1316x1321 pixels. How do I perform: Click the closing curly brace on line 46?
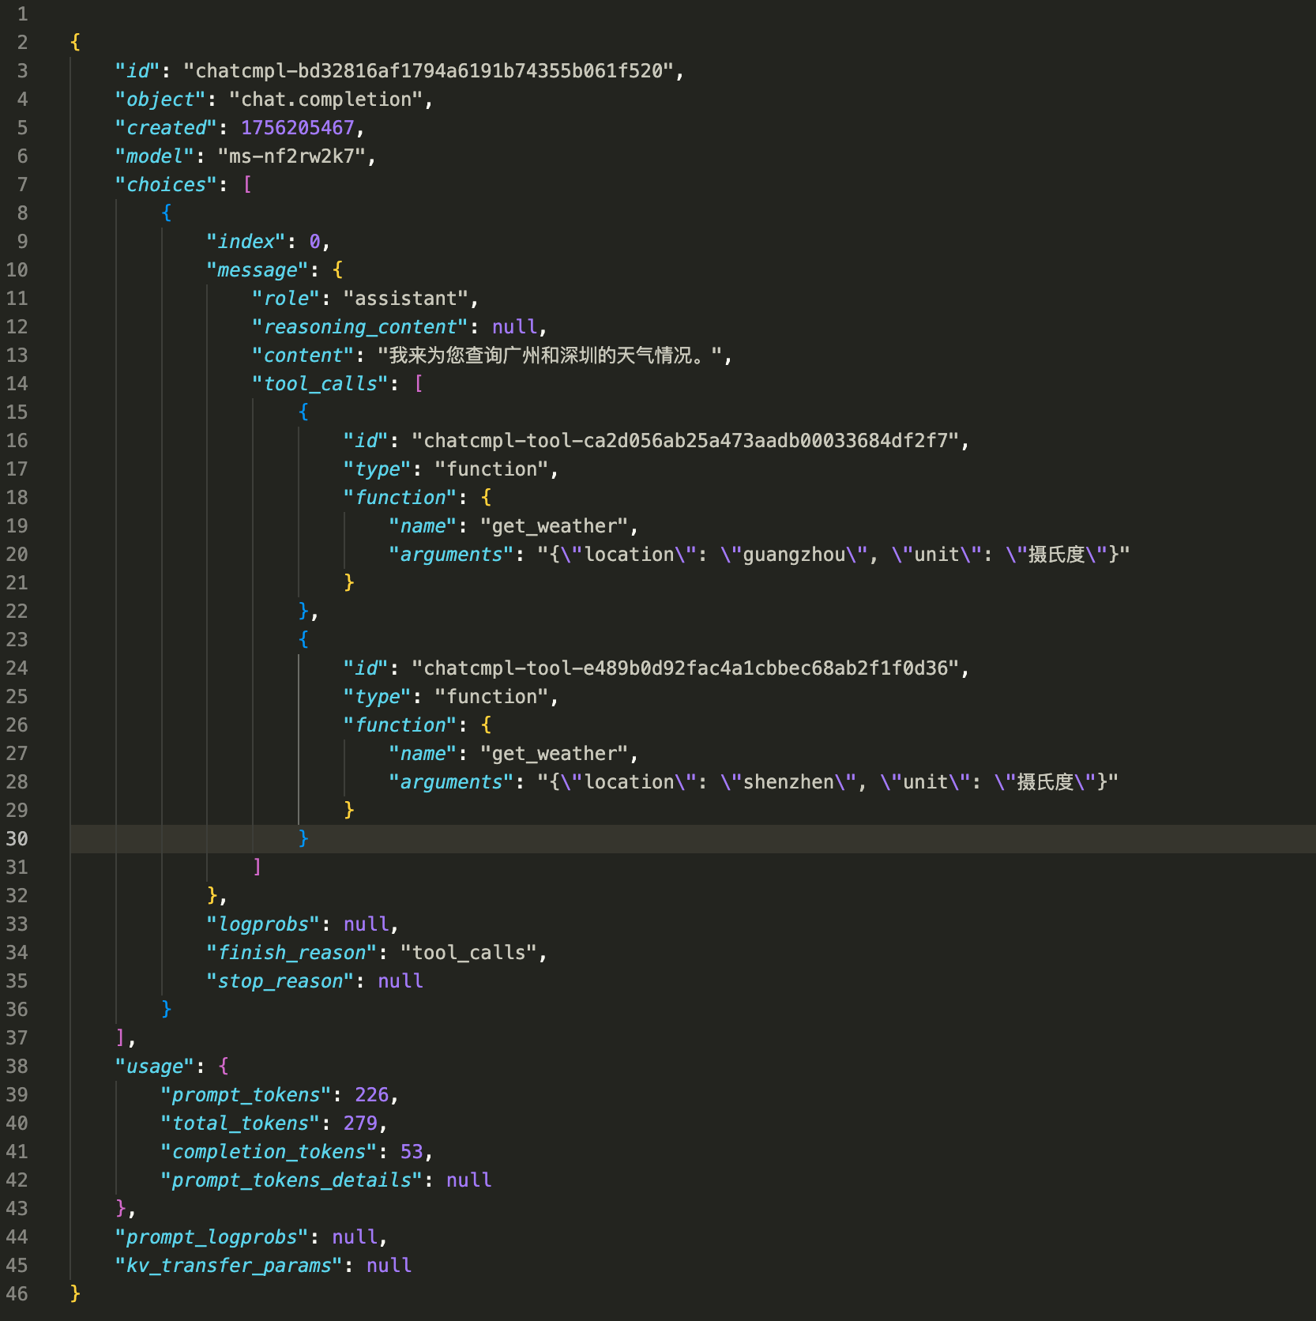point(75,1294)
